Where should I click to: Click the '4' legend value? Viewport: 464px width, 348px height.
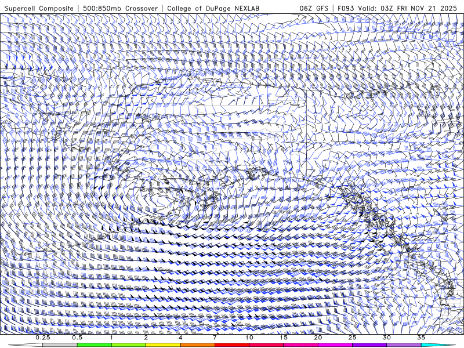(x=180, y=338)
